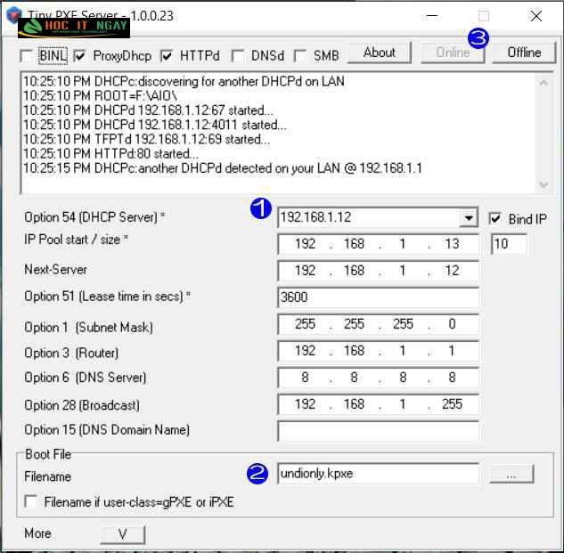564x553 pixels.
Task: Click the IP Pool start address field
Action: [x=378, y=244]
